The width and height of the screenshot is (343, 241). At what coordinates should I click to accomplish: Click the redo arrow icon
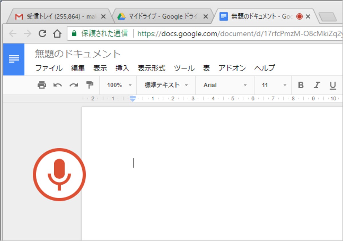[74, 85]
